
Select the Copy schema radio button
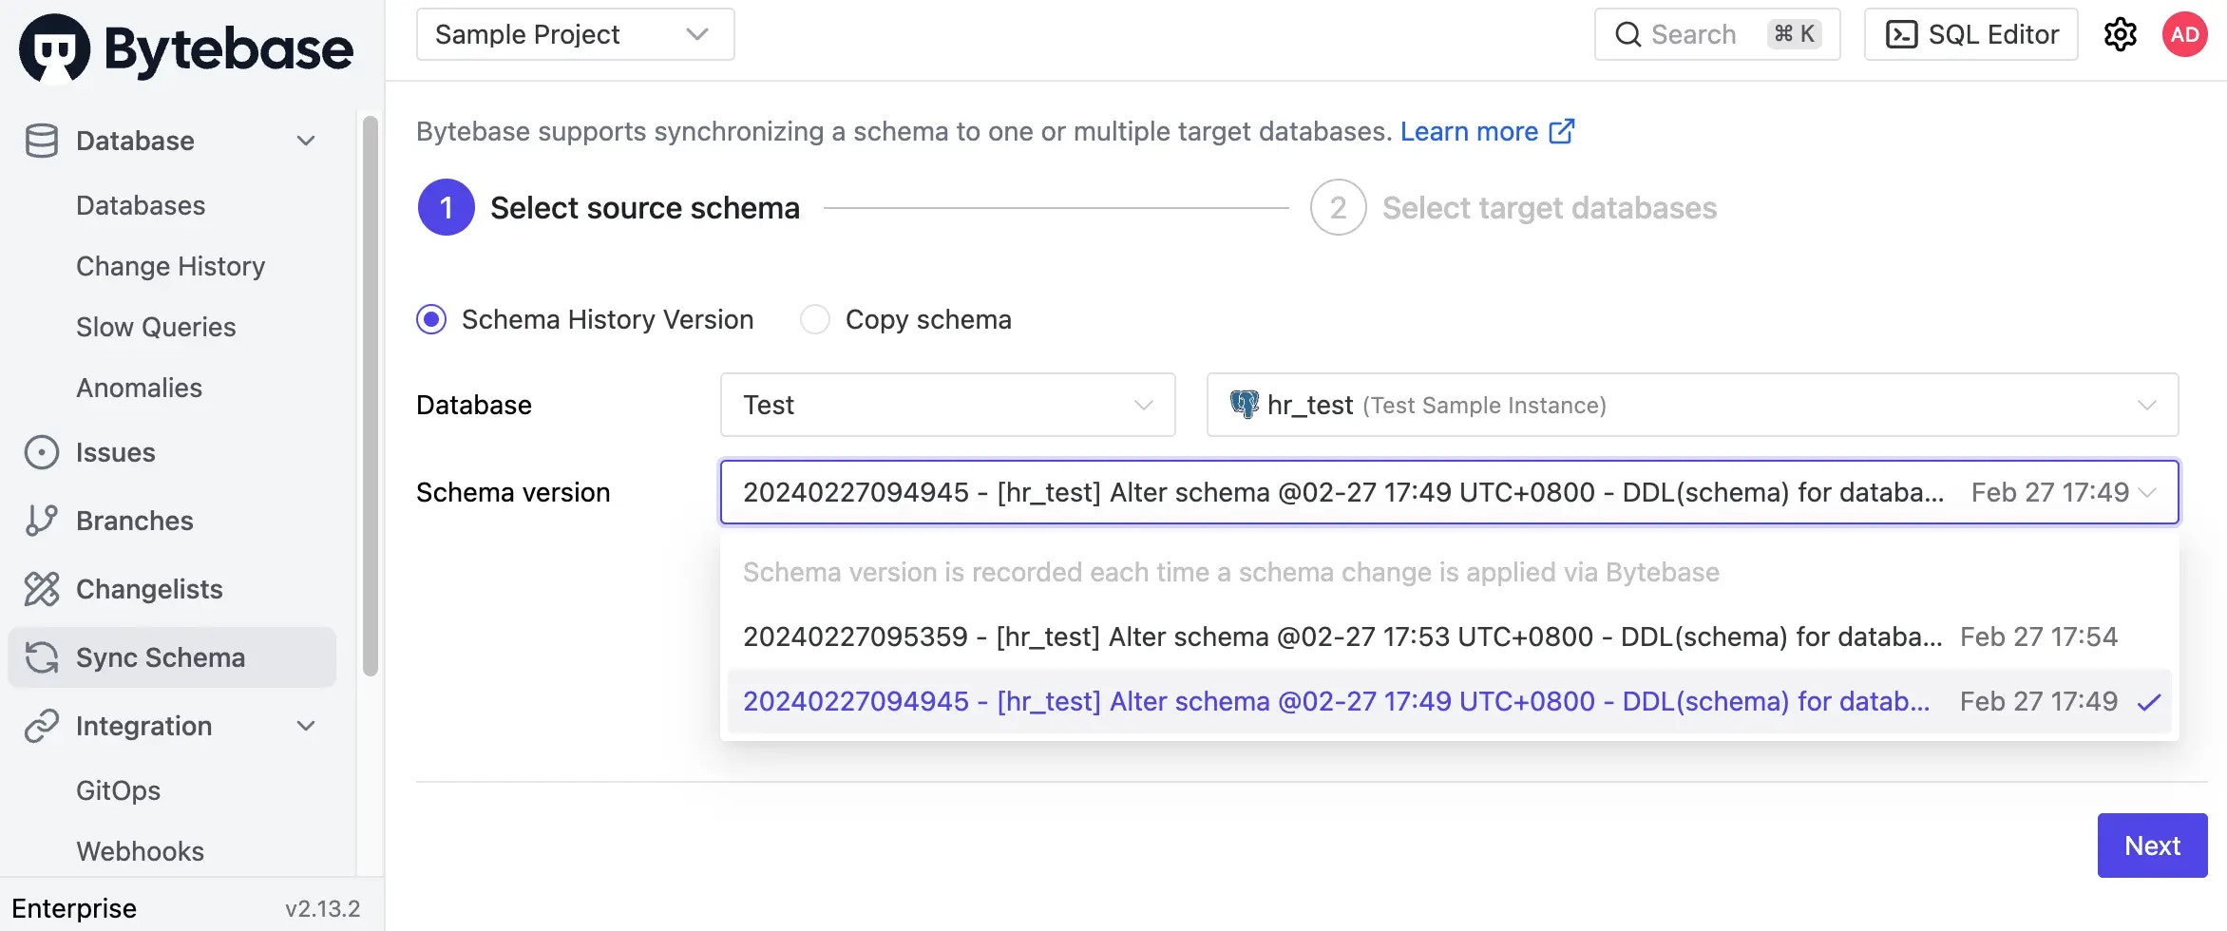point(815,319)
